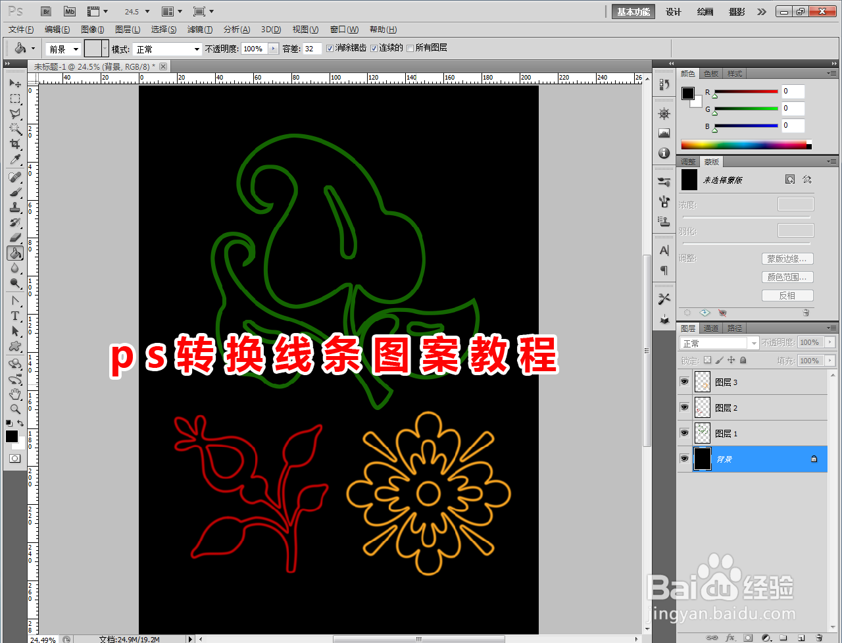The image size is (842, 643).
Task: Open the Info panel icon
Action: tap(664, 153)
